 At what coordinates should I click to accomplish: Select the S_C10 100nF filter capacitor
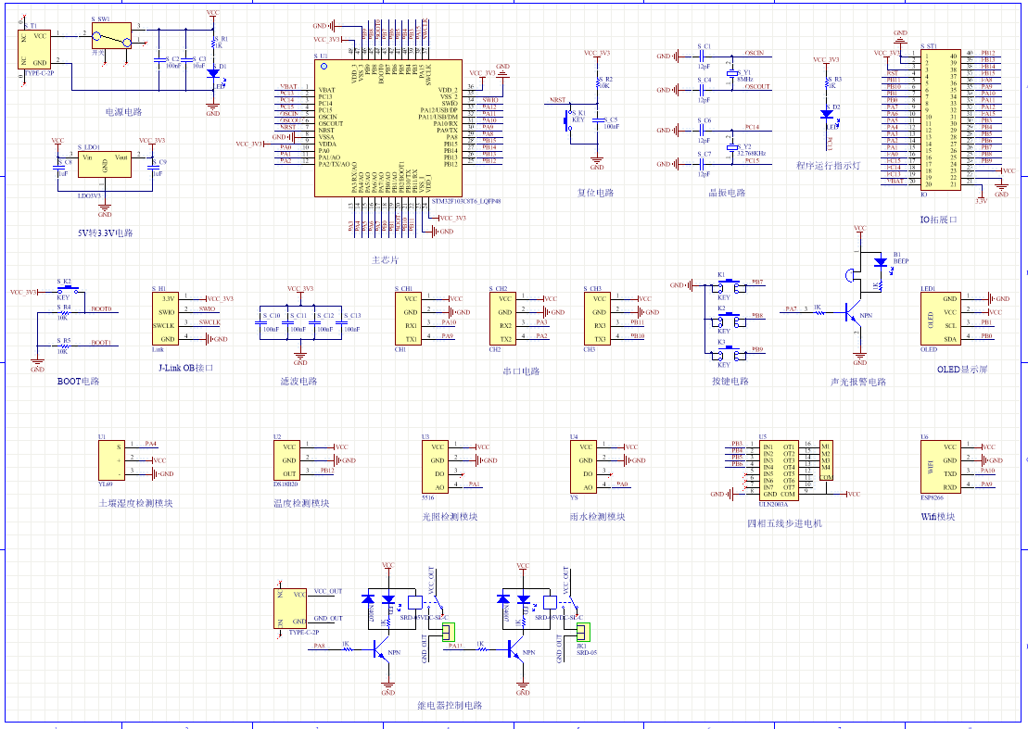click(x=260, y=321)
